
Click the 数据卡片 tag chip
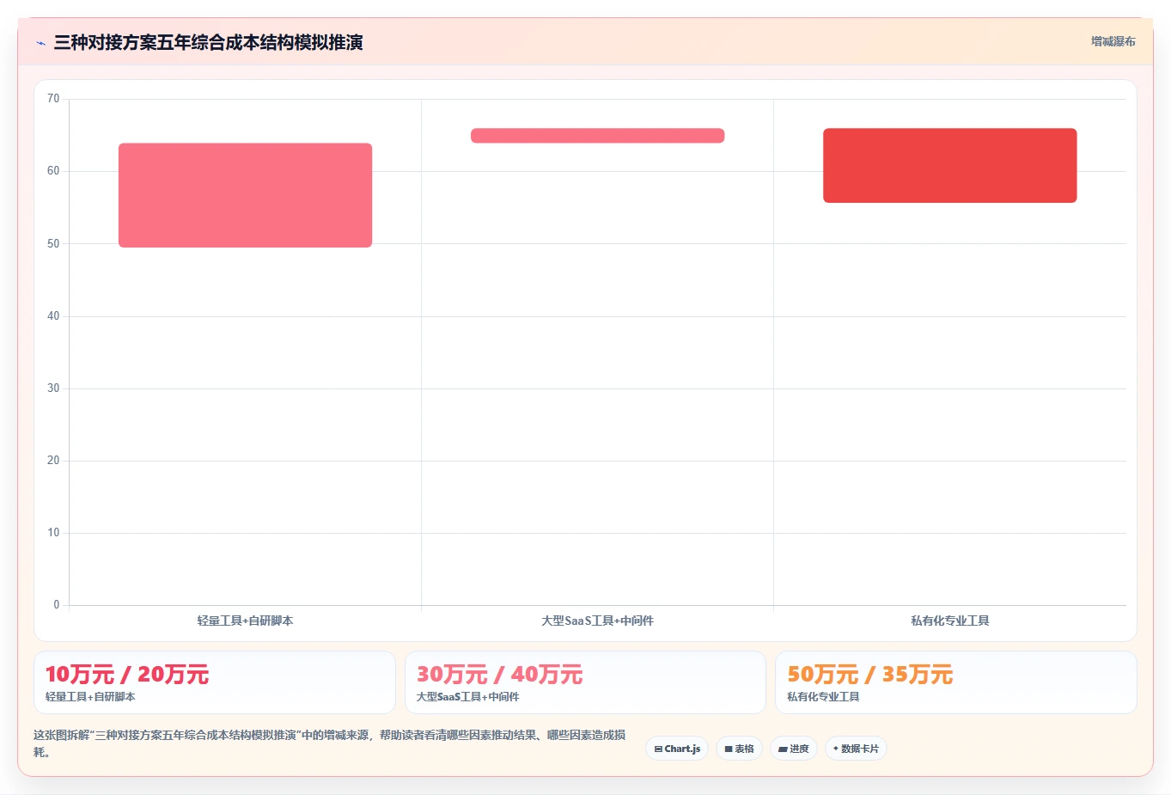[856, 749]
